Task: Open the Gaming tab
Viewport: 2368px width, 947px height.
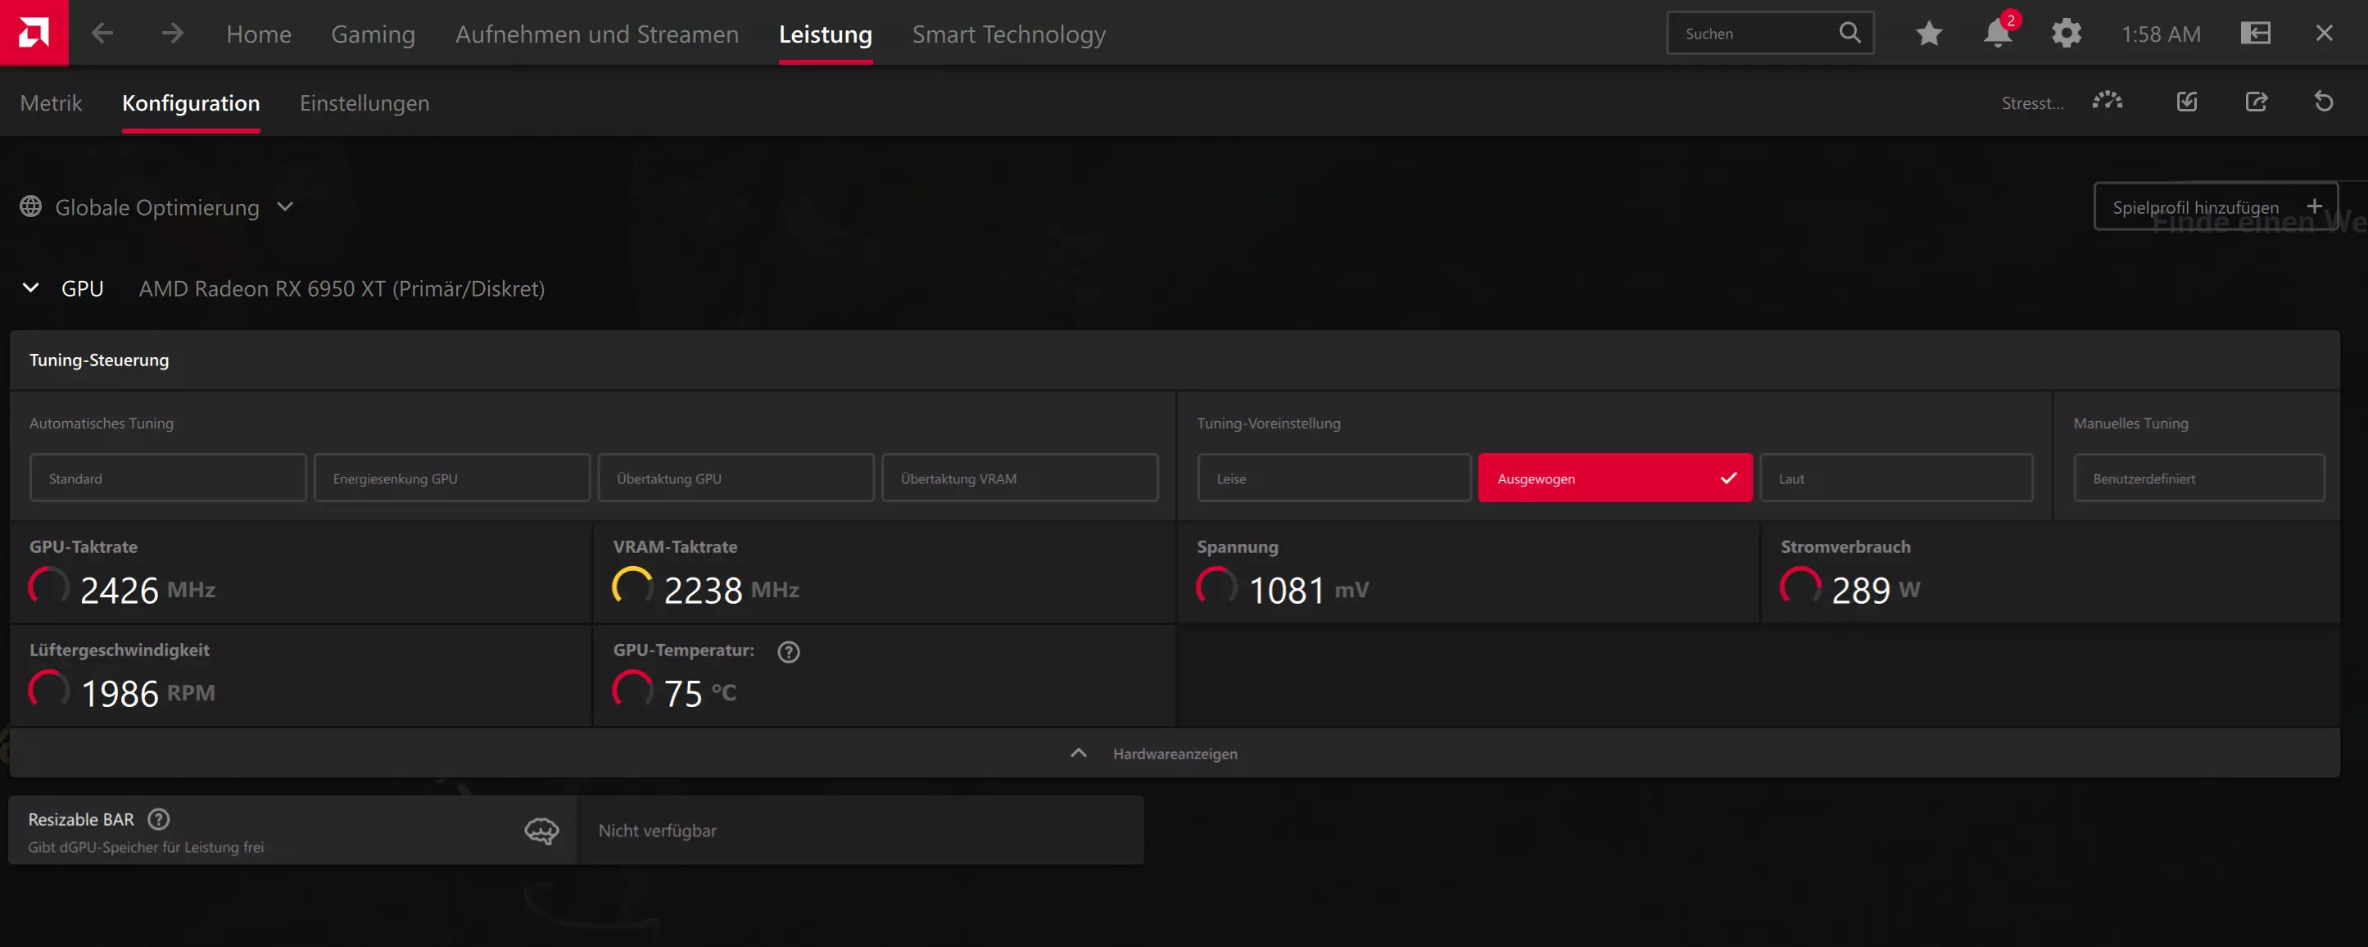Action: [374, 34]
